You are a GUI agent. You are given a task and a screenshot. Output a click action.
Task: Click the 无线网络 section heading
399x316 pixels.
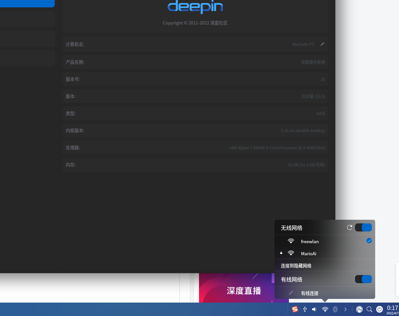click(291, 228)
